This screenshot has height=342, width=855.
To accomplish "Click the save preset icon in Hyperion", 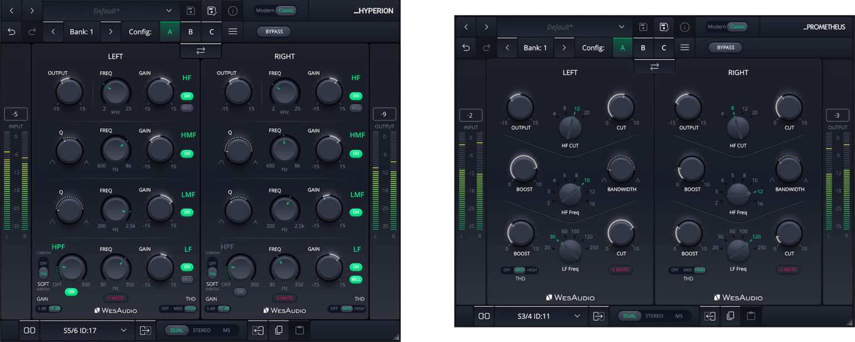I will (190, 11).
